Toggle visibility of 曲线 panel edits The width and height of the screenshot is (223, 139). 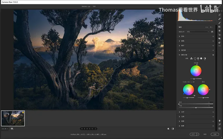(x=213, y=41)
